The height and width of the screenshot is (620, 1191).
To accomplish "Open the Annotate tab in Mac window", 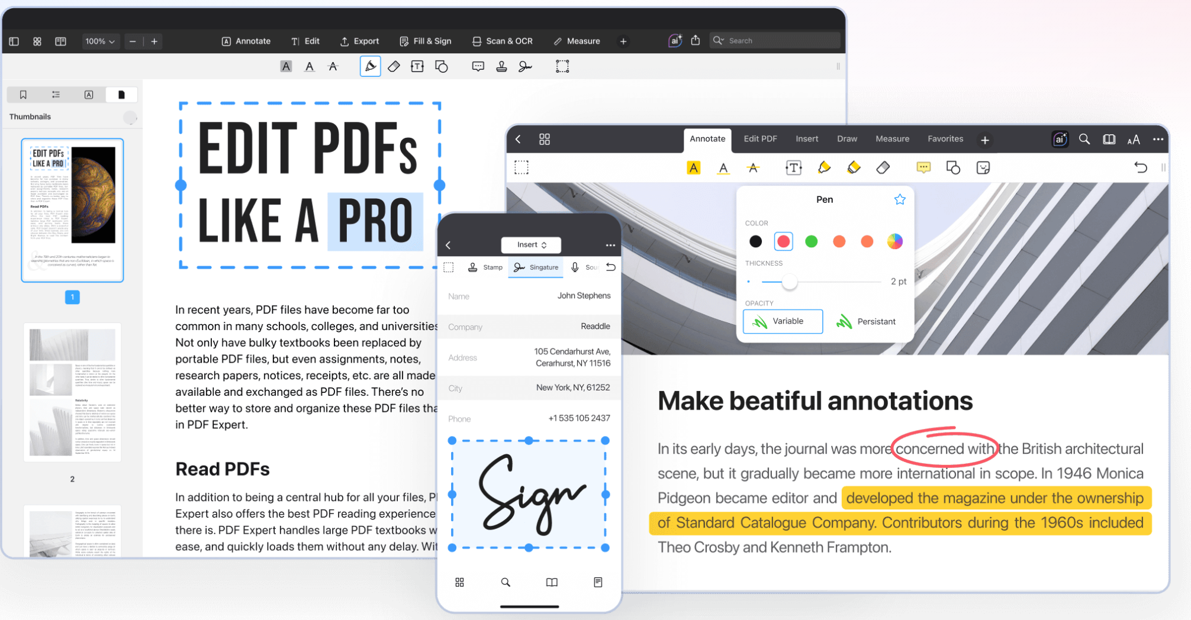I will (x=246, y=41).
